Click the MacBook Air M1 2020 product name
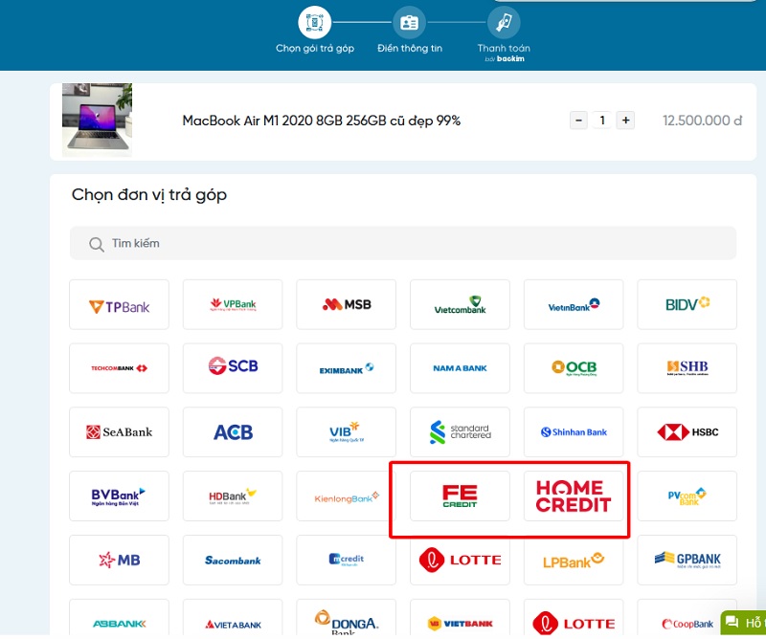Image resolution: width=766 pixels, height=639 pixels. click(322, 121)
